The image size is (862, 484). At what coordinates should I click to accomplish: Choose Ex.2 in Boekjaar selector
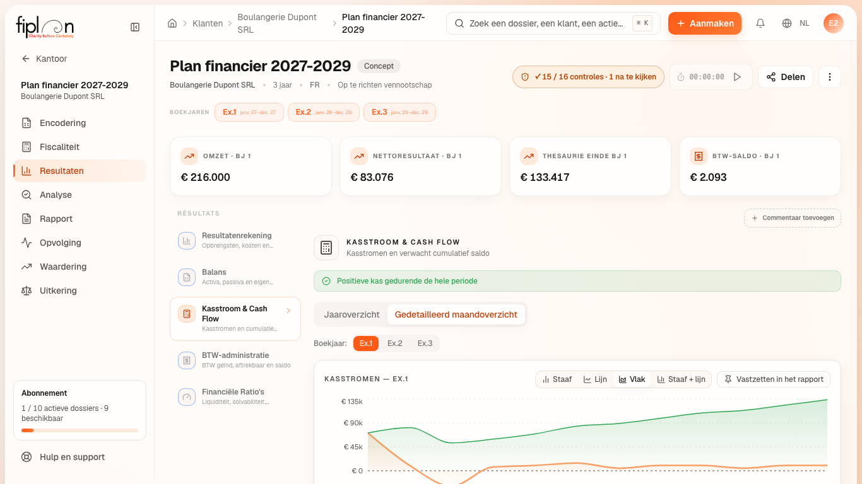[395, 343]
